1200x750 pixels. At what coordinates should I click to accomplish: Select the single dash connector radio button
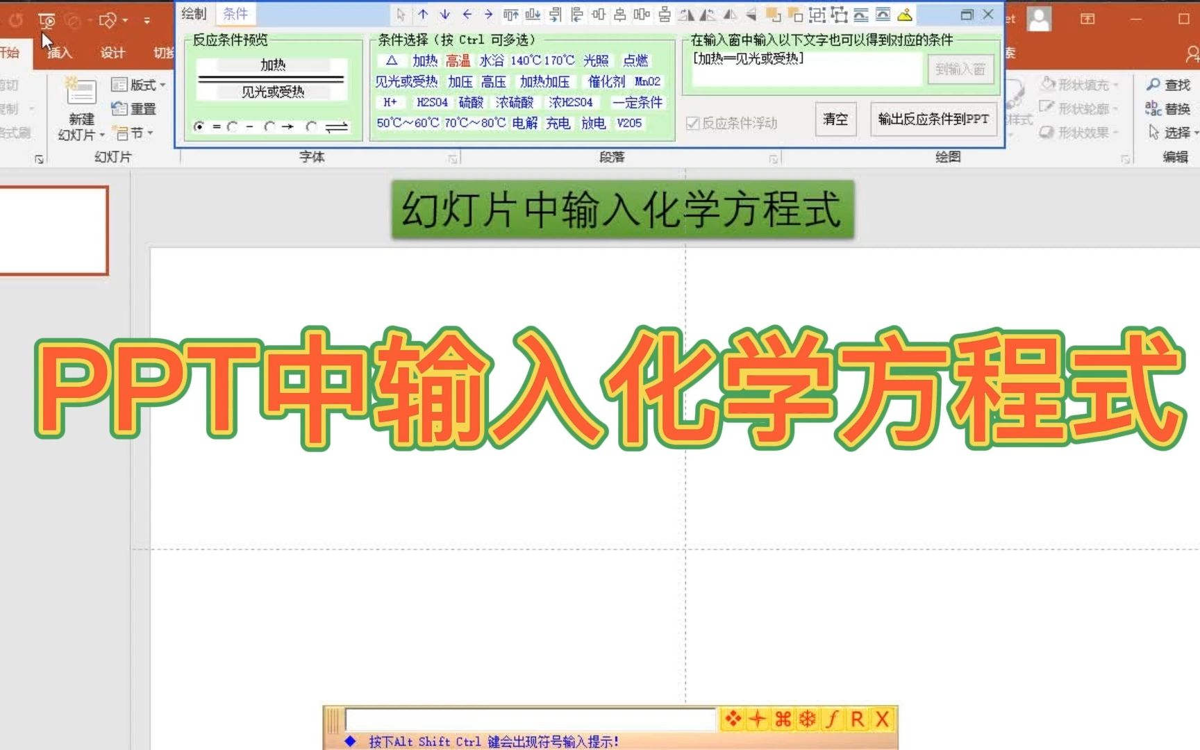click(233, 126)
